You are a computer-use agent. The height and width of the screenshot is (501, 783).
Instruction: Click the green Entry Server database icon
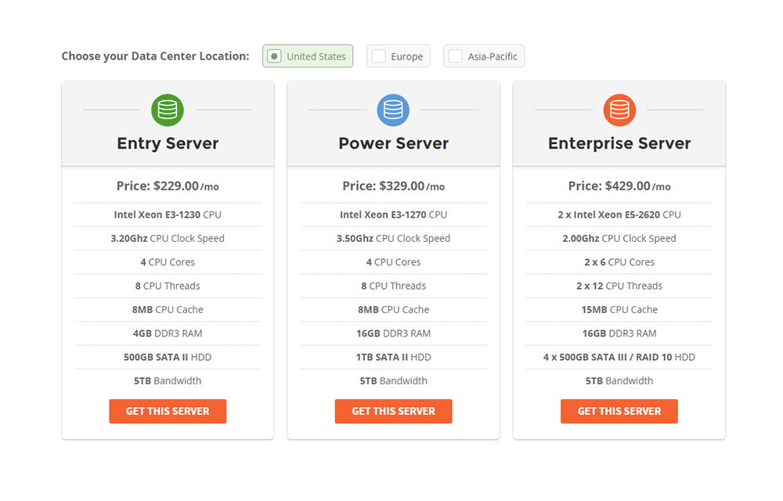[x=168, y=110]
